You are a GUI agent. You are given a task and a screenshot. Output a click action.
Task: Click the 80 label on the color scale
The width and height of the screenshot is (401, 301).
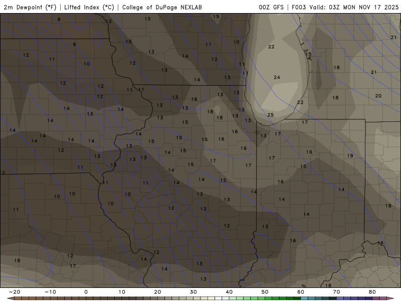tap(372, 292)
